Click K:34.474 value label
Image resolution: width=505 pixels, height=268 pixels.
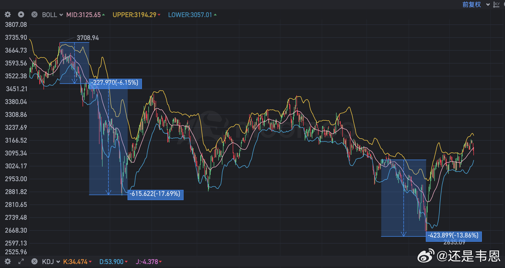[x=75, y=262]
